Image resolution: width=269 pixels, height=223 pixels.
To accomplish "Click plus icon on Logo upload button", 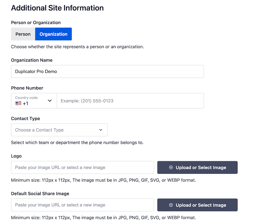I will (171, 167).
